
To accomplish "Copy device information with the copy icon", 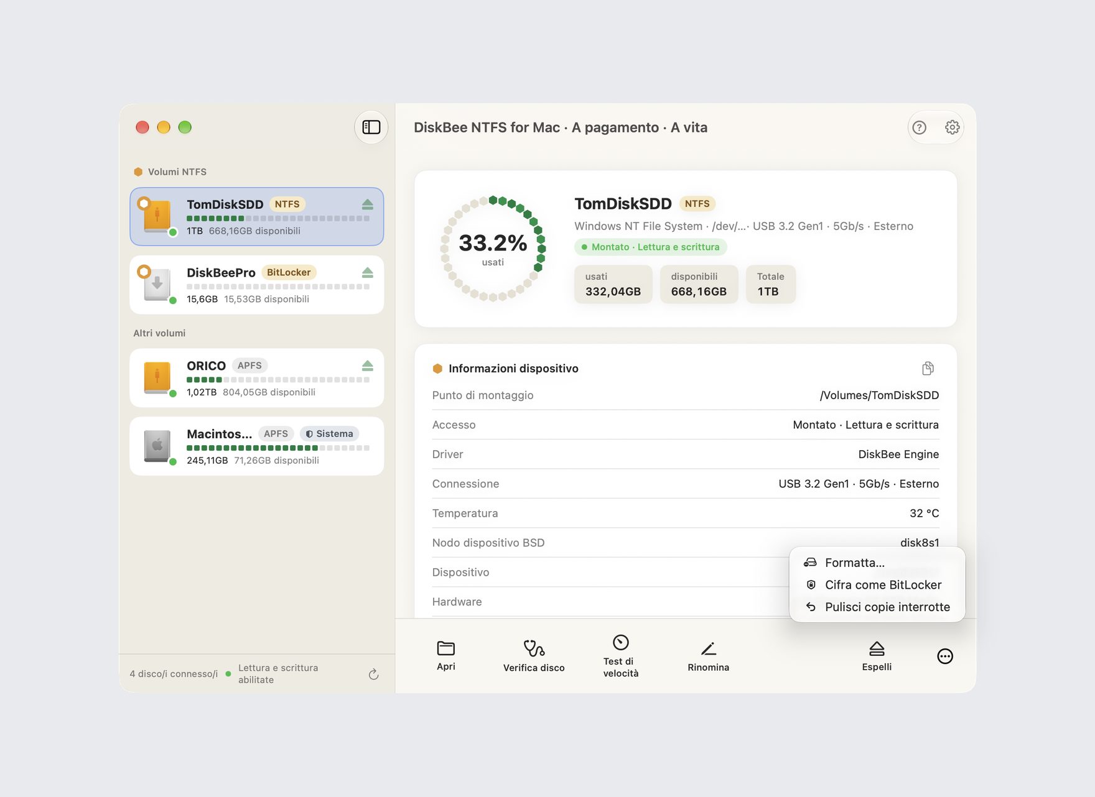I will 928,369.
